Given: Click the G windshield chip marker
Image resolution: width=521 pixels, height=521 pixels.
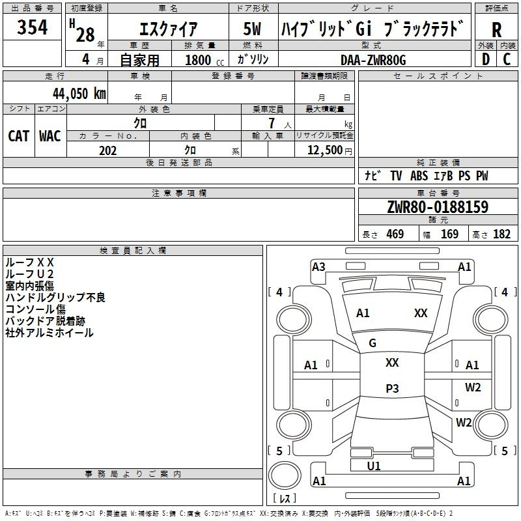Looking at the screenshot, I should (372, 343).
